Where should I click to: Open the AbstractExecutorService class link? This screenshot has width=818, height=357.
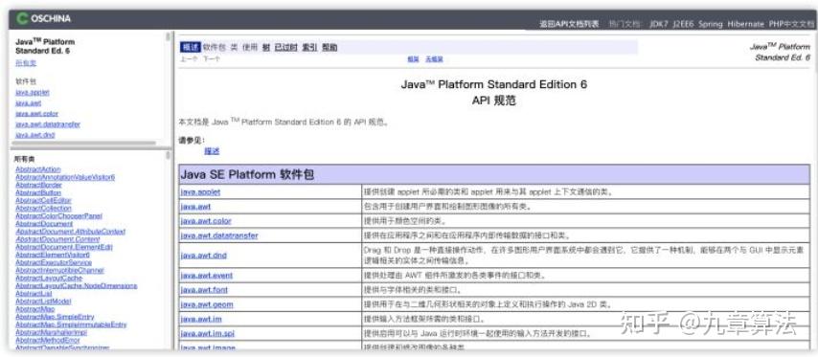click(54, 262)
